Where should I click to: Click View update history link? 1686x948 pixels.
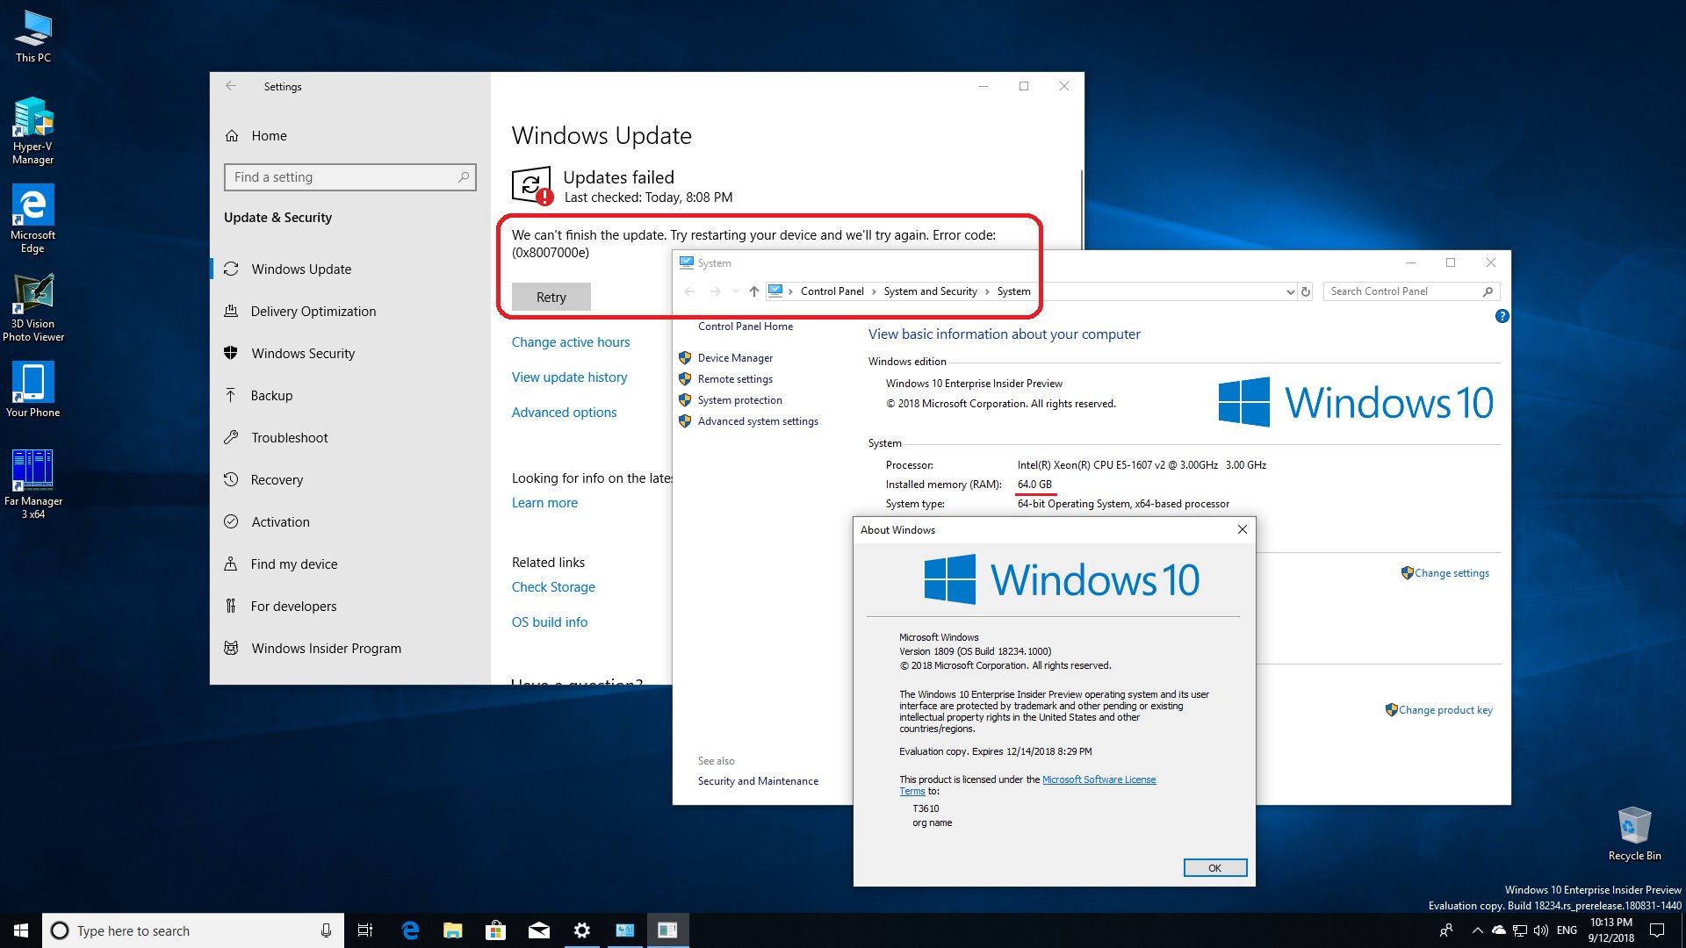click(569, 377)
